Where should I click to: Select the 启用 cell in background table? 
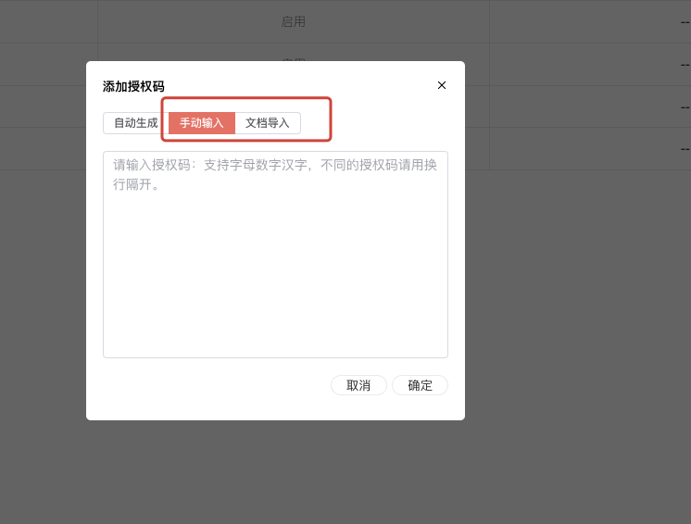click(293, 21)
